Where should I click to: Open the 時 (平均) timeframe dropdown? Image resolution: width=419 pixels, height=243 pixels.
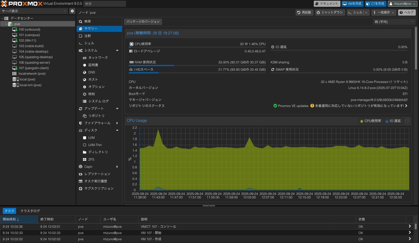tap(394, 22)
